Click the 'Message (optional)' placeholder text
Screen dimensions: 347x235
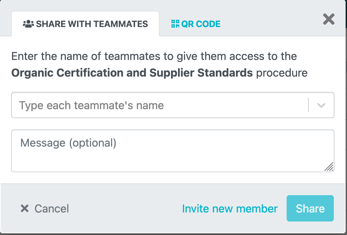pyautogui.click(x=68, y=143)
